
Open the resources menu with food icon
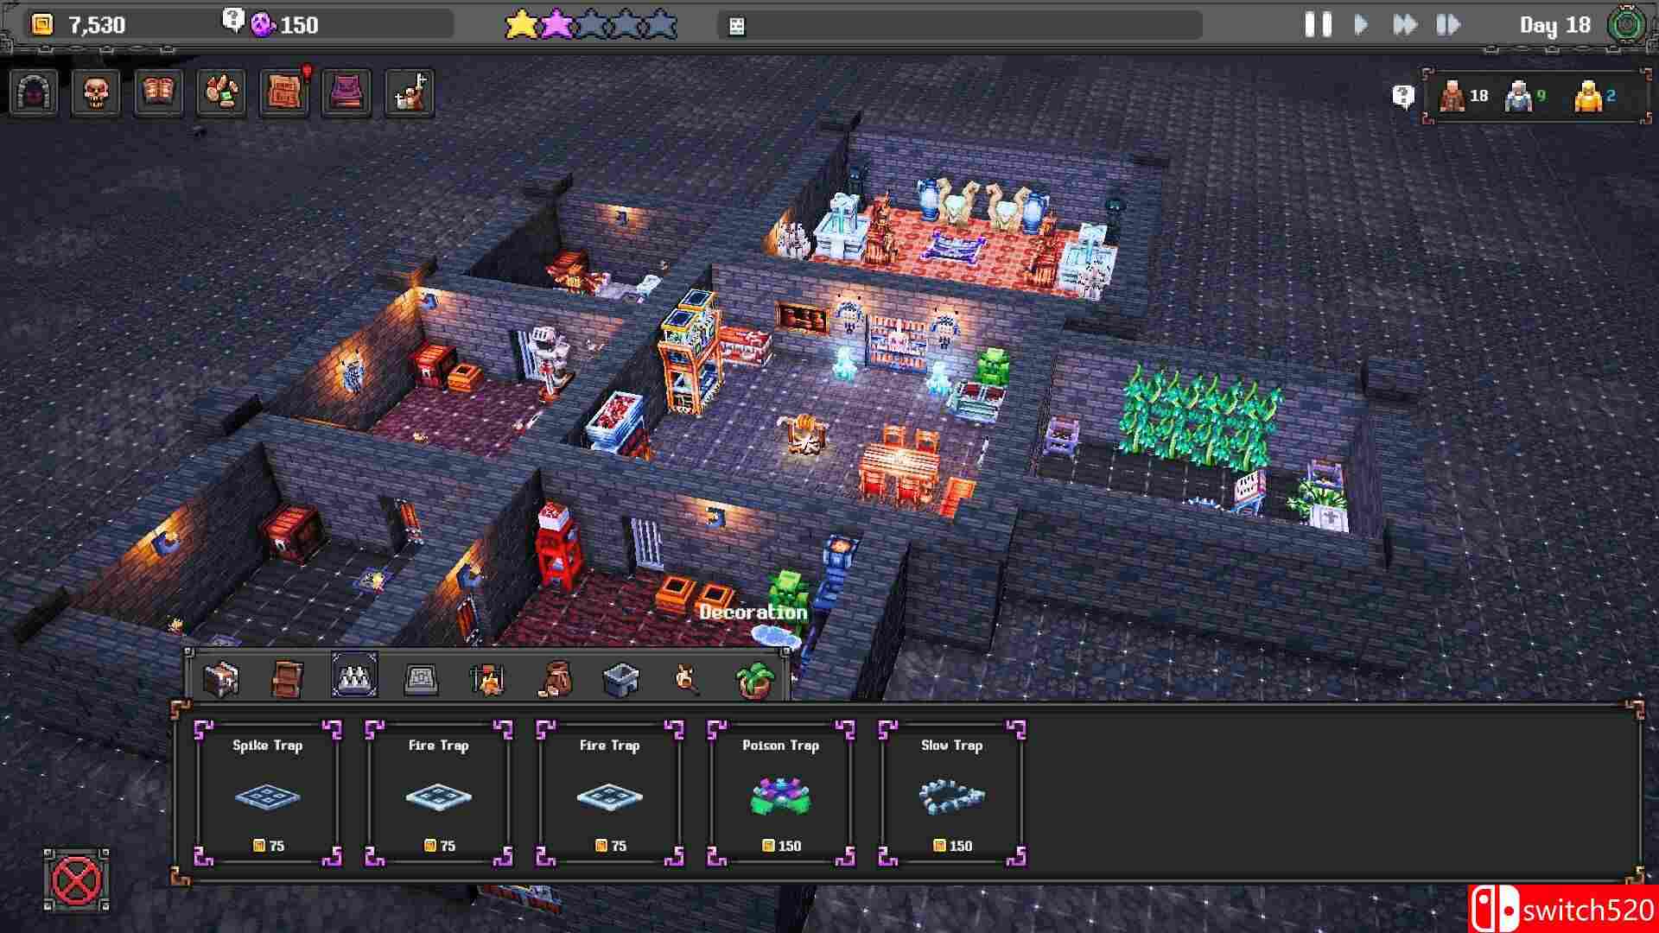tap(223, 92)
